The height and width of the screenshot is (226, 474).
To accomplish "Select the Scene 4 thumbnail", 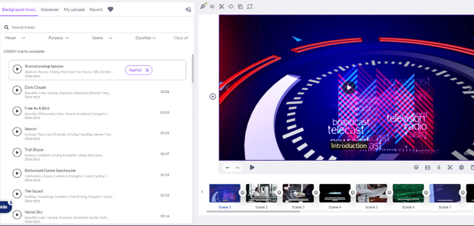I will pos(335,193).
